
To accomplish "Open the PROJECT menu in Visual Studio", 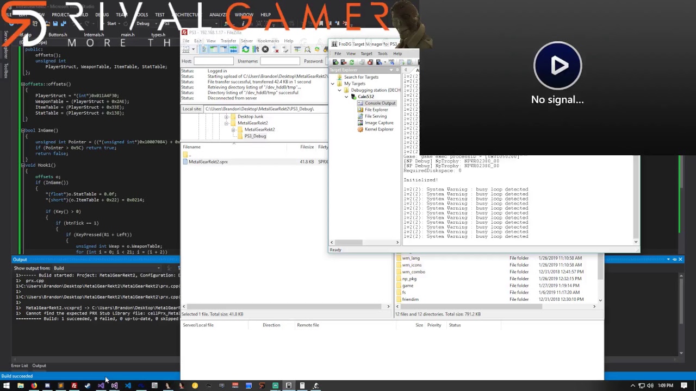I will [x=60, y=15].
